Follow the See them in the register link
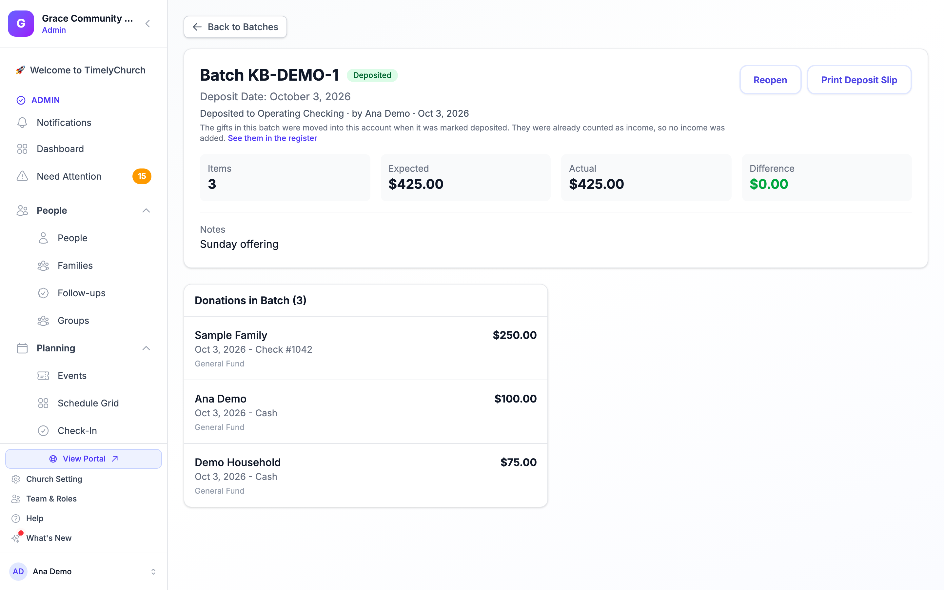Viewport: 944px width, 590px height. tap(272, 138)
